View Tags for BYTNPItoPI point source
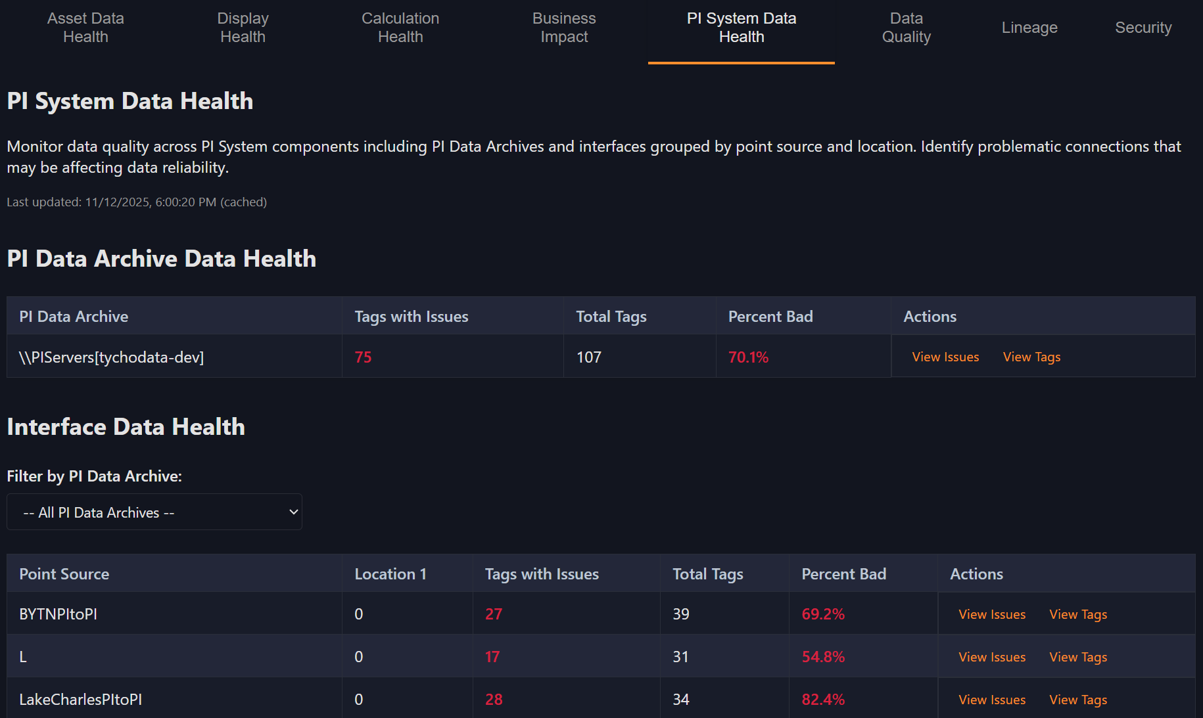This screenshot has width=1203, height=718. (1077, 614)
